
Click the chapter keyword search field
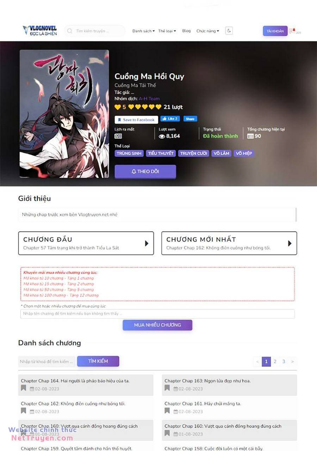[47, 361]
